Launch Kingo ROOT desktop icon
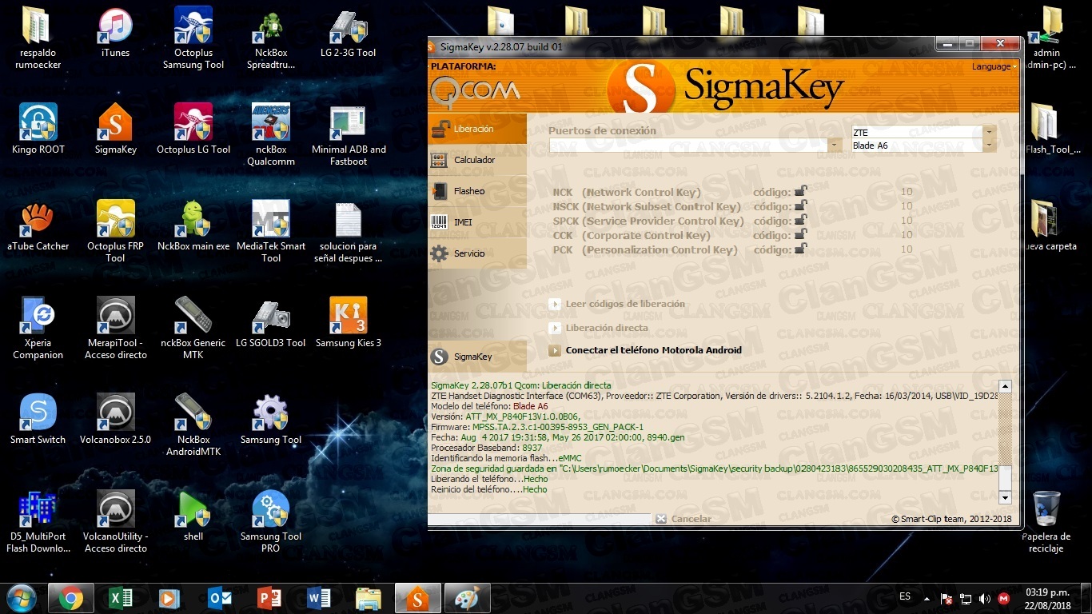 pyautogui.click(x=38, y=130)
